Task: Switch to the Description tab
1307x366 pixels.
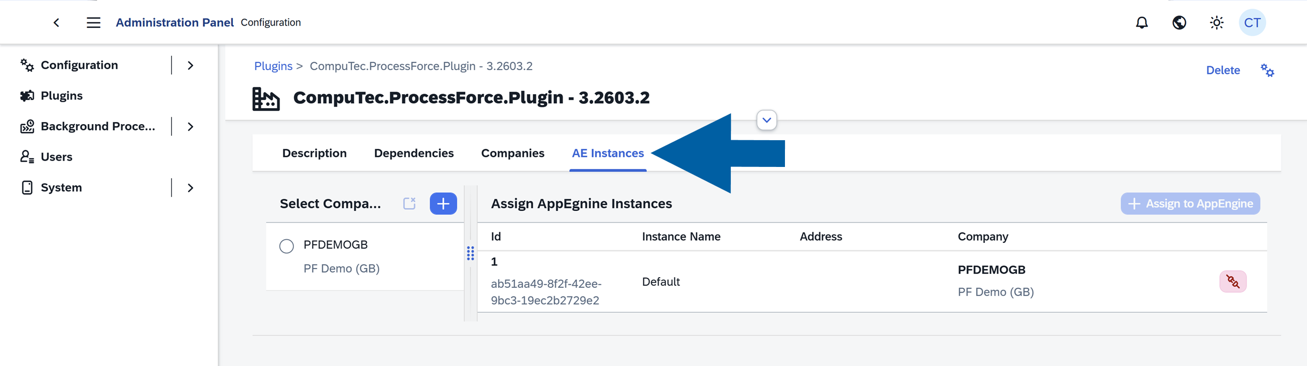Action: click(x=314, y=154)
